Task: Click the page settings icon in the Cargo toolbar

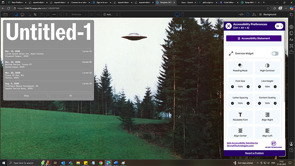Action: pyautogui.click(x=248, y=15)
